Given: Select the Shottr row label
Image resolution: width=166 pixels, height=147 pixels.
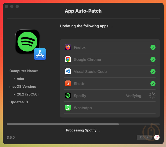Looking at the screenshot, I should point(79,84).
